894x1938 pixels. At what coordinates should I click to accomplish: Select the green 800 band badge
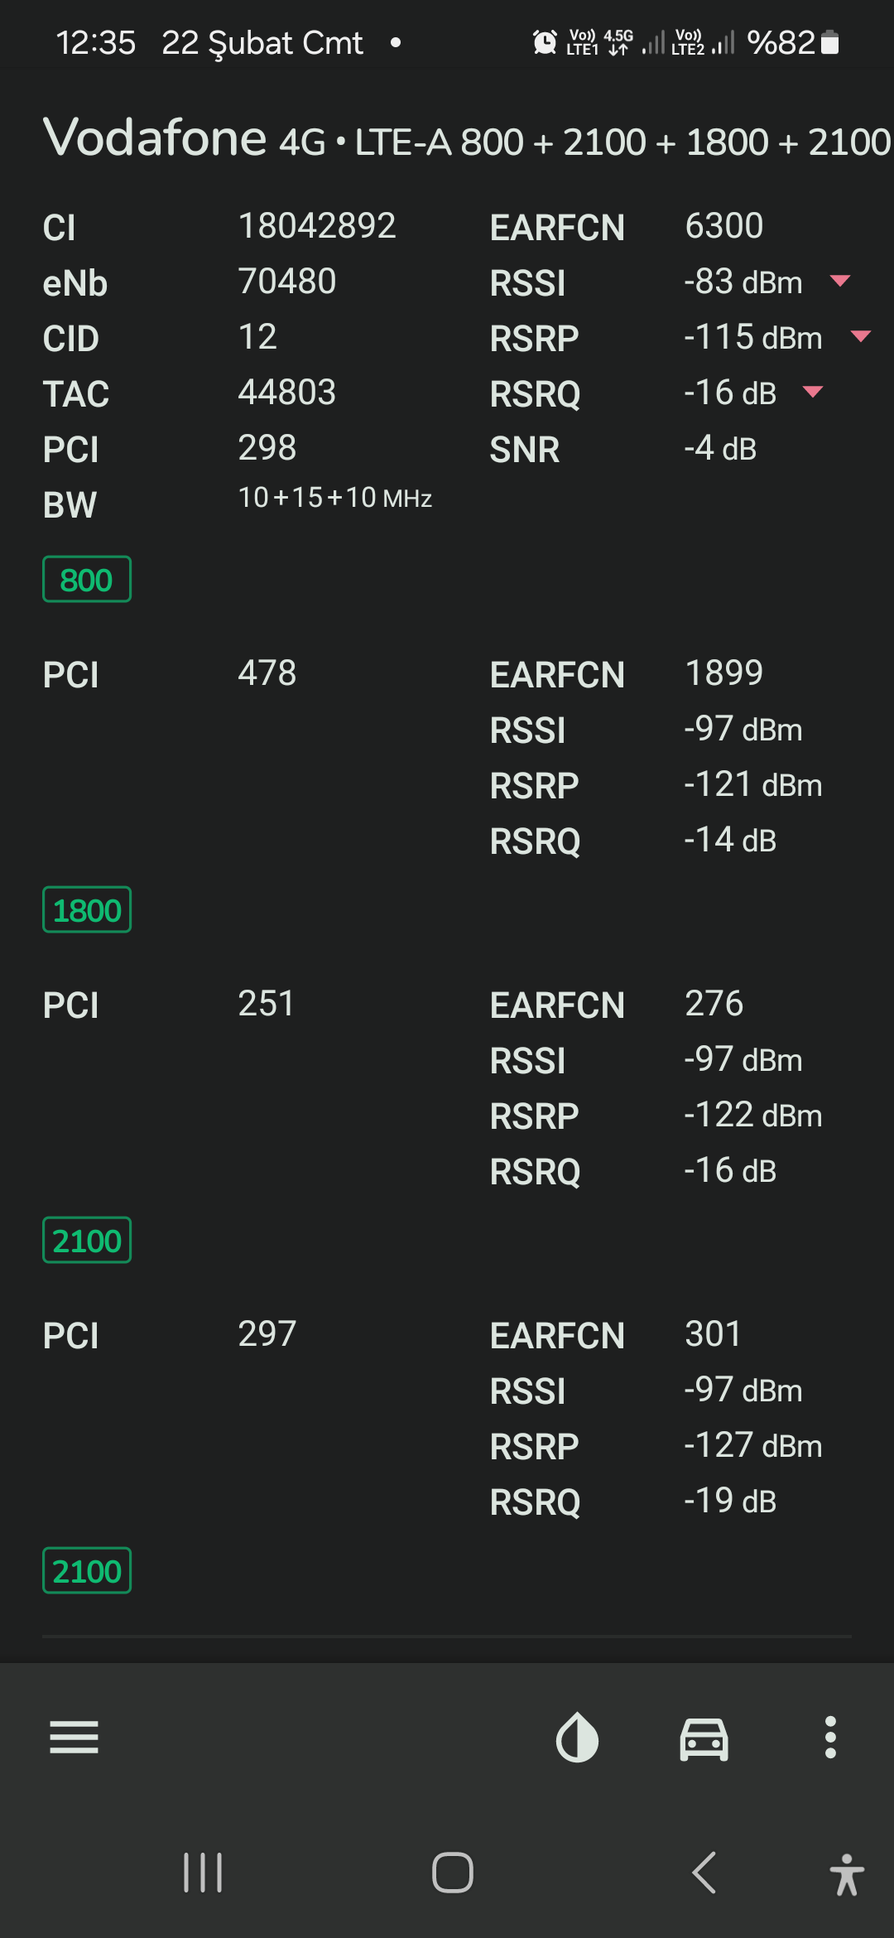pyautogui.click(x=87, y=579)
